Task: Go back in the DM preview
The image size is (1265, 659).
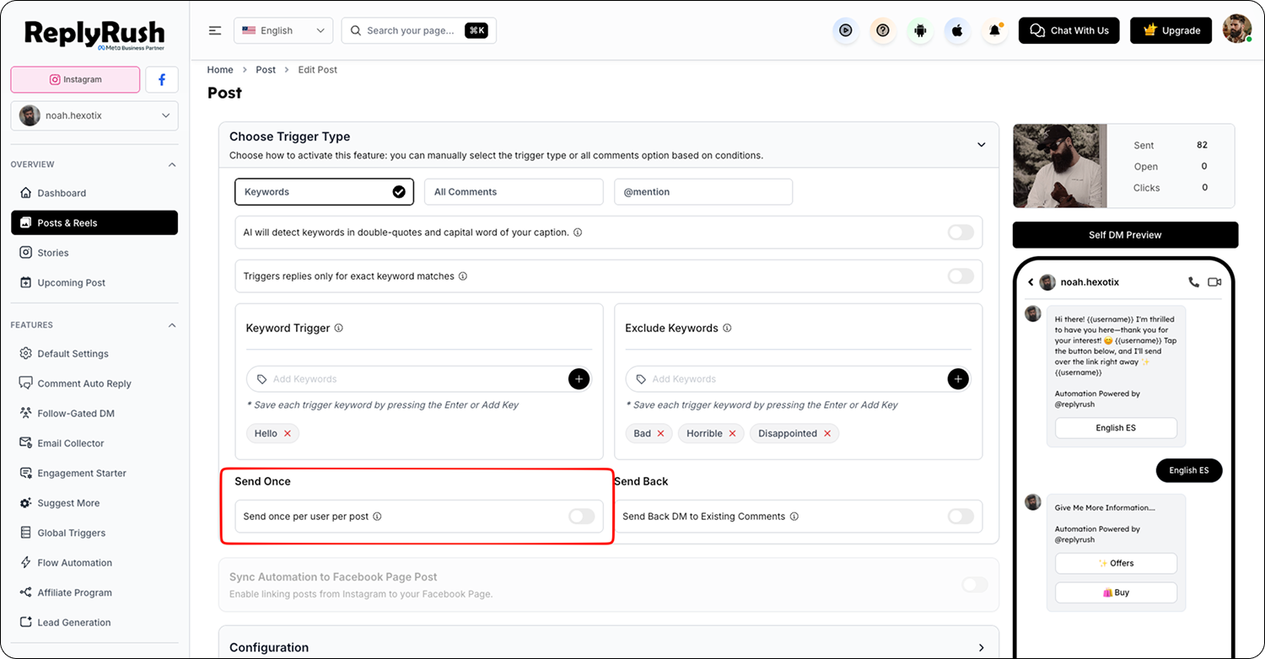Action: point(1031,282)
